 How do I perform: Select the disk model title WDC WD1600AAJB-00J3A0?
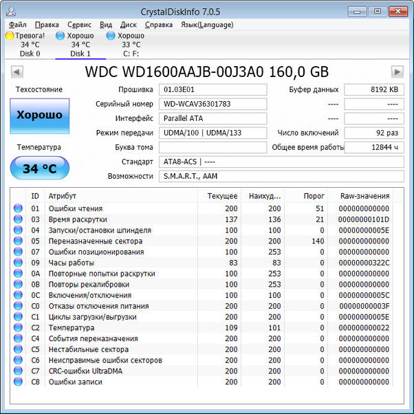(174, 72)
